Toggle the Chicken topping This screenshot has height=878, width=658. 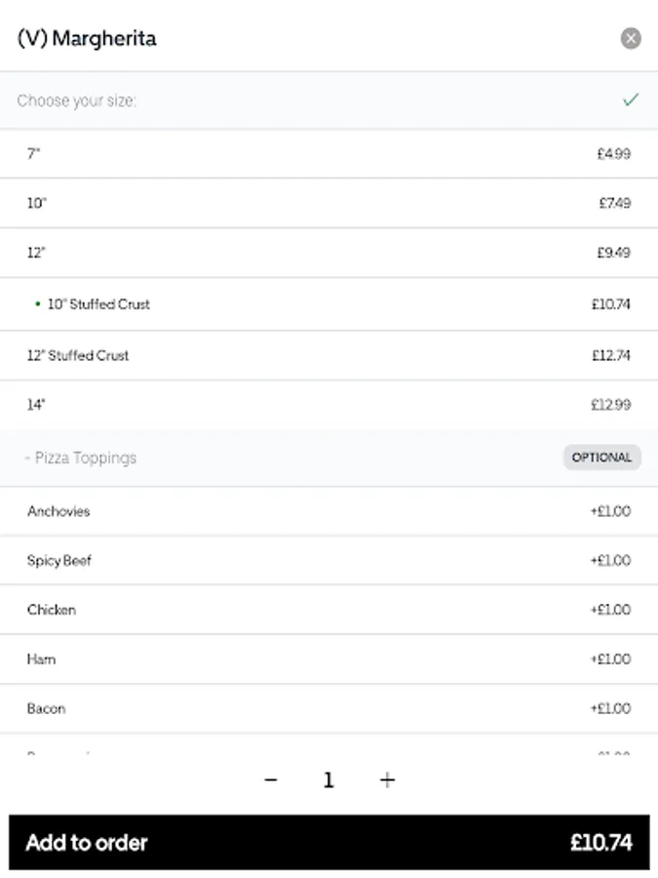click(x=329, y=610)
